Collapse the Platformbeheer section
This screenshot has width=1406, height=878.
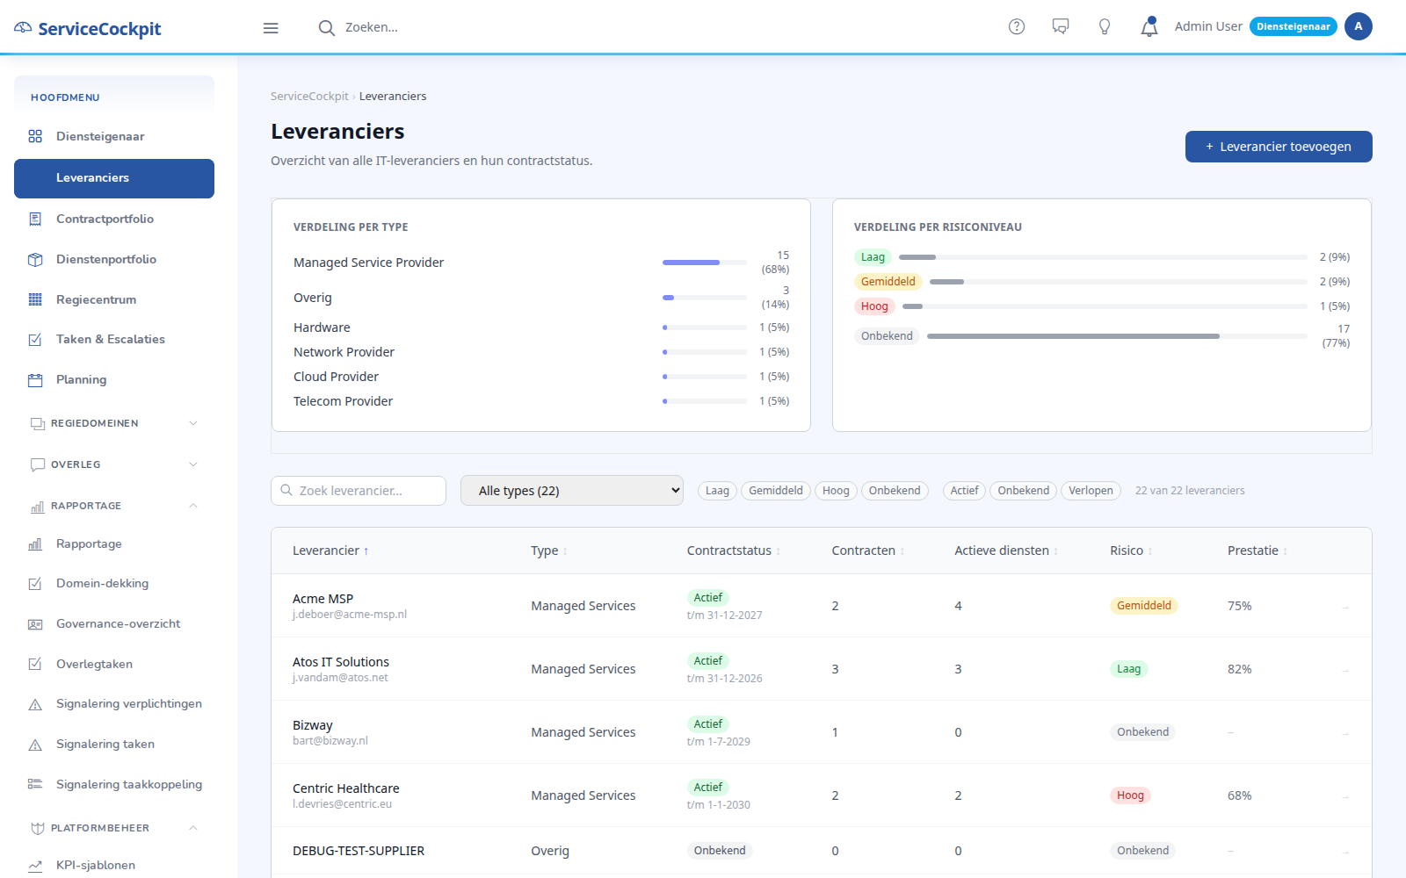pyautogui.click(x=114, y=828)
